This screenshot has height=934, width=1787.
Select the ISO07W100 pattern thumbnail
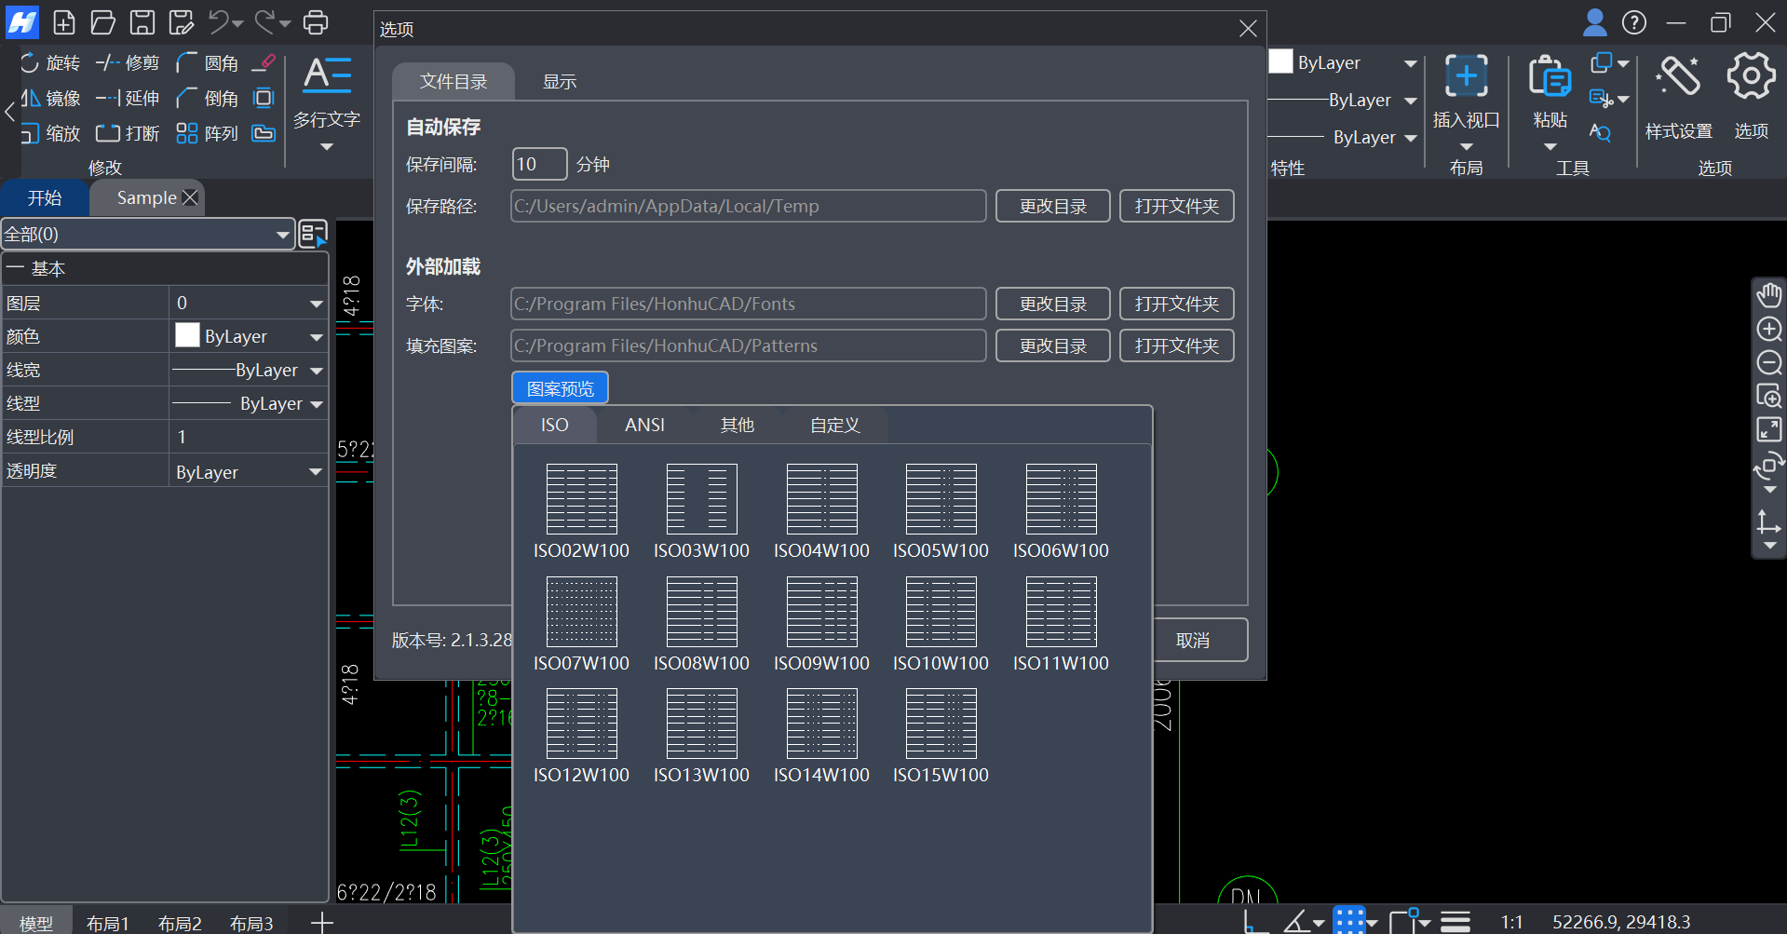(581, 612)
